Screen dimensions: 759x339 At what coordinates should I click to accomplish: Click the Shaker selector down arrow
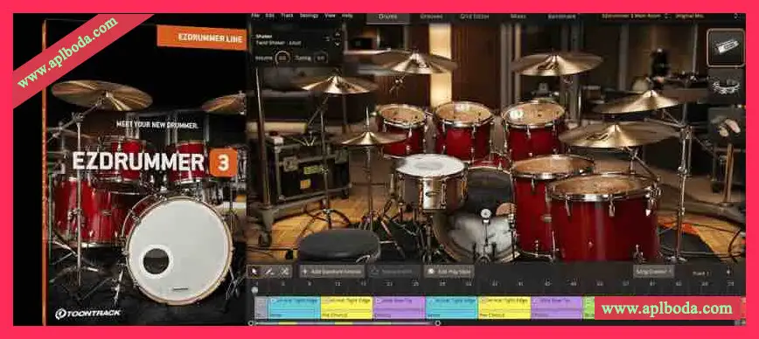338,43
